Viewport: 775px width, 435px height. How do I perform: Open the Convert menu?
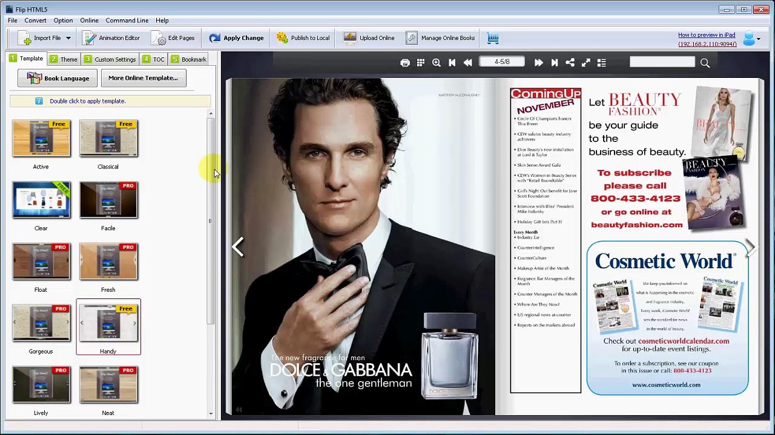35,21
